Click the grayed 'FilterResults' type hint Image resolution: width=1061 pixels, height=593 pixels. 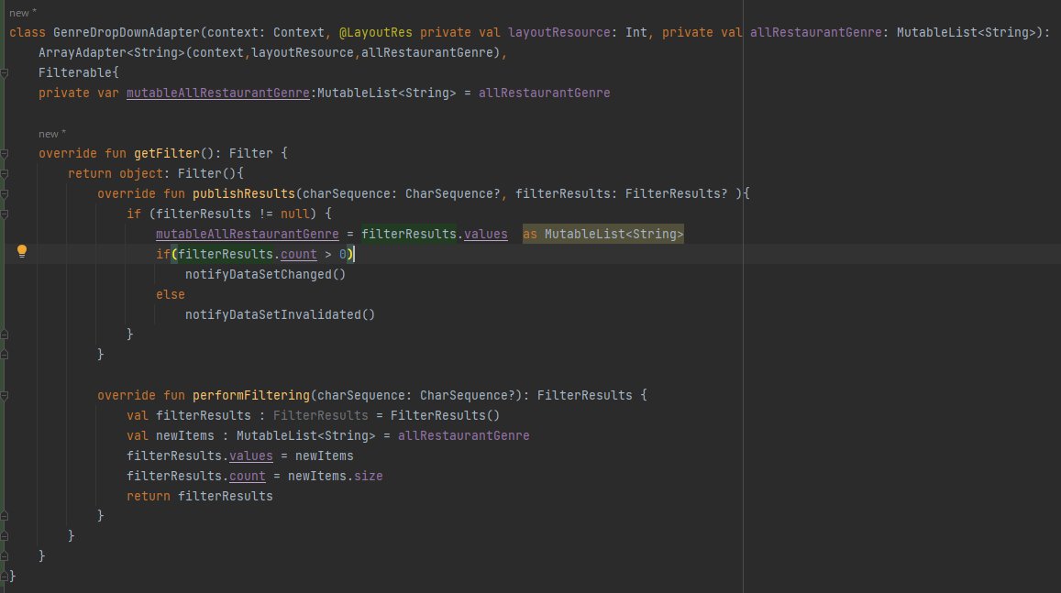(321, 416)
